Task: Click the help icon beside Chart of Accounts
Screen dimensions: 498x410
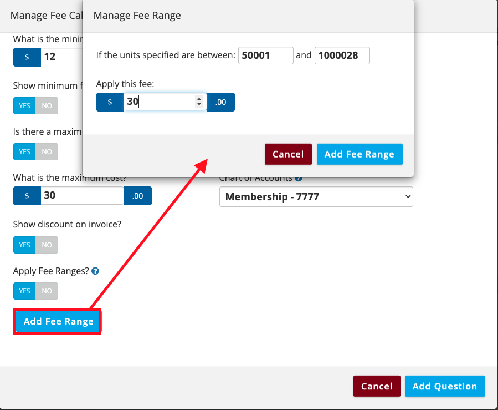Action: [299, 179]
